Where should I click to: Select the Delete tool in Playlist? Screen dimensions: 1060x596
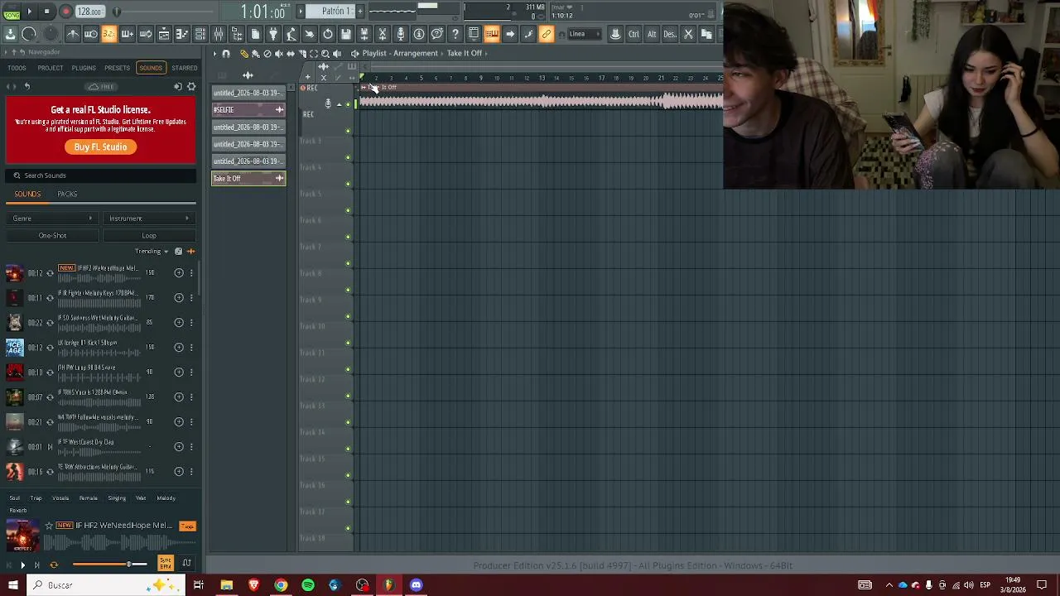(x=267, y=54)
